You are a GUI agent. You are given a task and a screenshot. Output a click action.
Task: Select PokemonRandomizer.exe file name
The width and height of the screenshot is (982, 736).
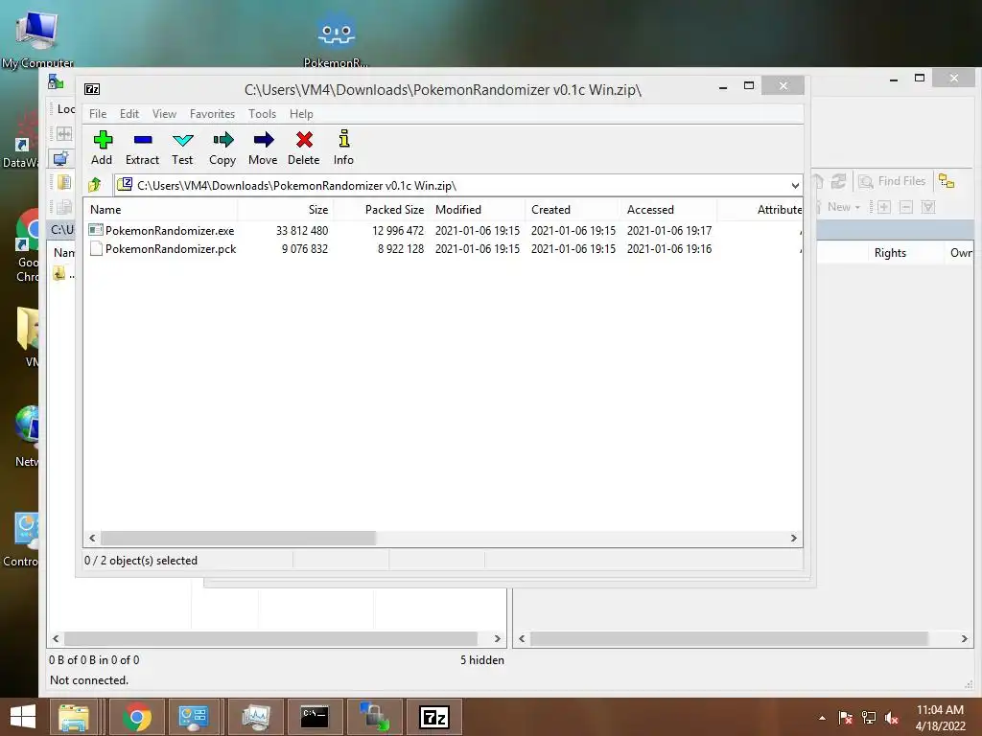point(170,230)
